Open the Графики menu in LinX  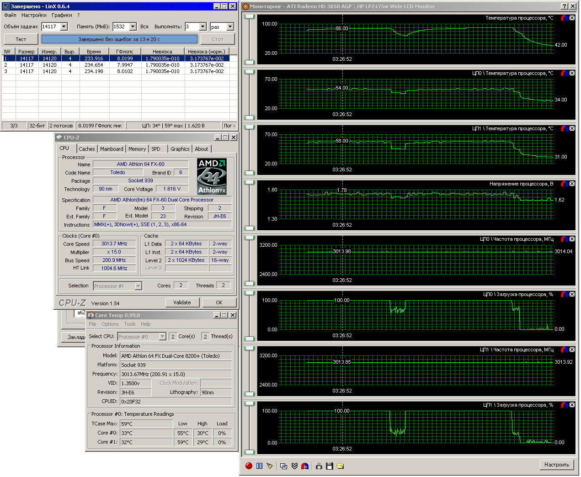pyautogui.click(x=62, y=15)
